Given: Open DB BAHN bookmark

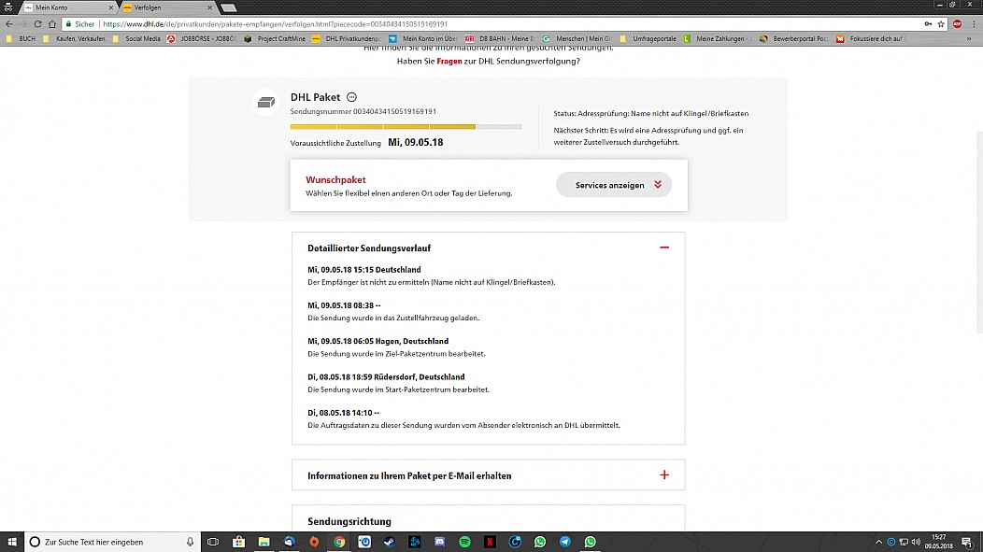Looking at the screenshot, I should pyautogui.click(x=500, y=39).
